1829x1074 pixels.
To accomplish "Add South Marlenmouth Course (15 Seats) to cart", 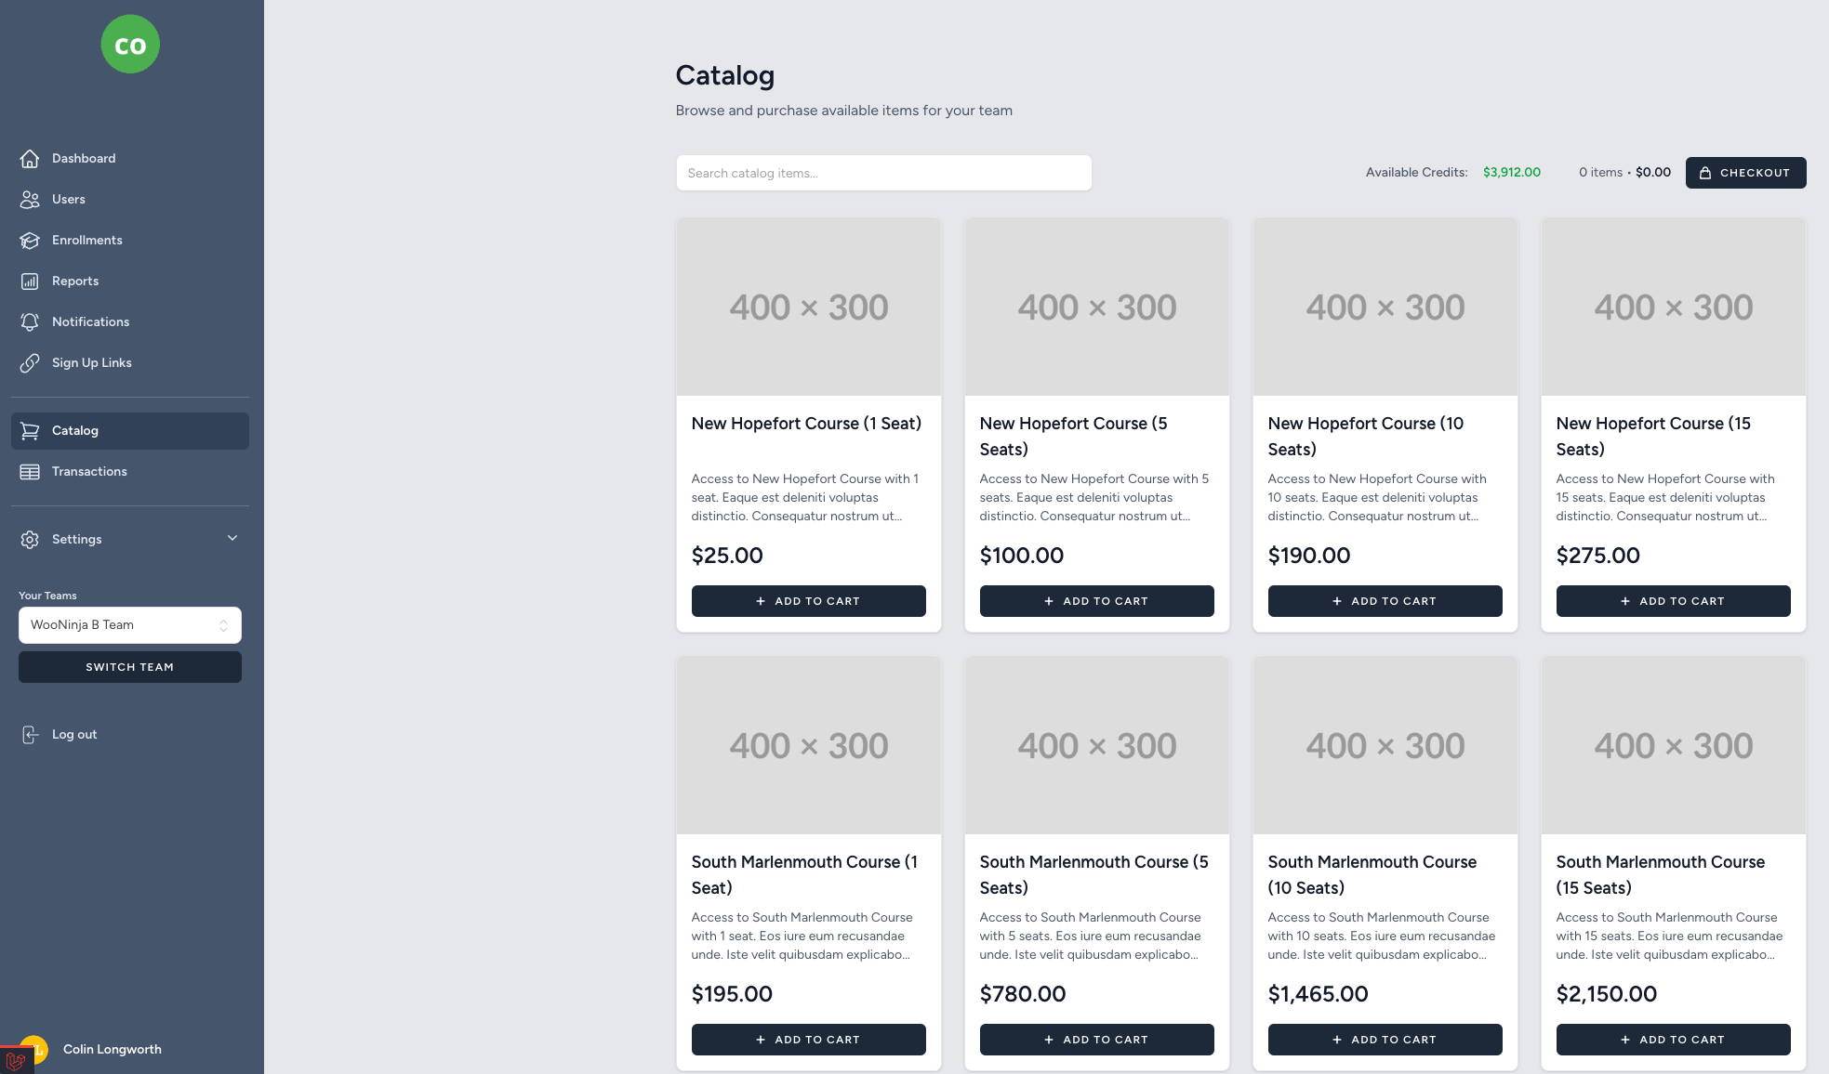I will pos(1673,1040).
